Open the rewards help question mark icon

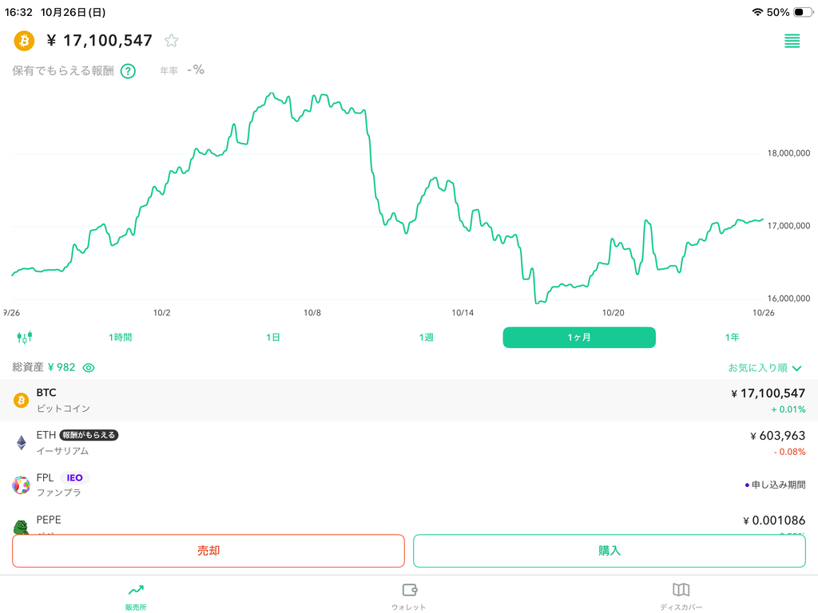(128, 71)
